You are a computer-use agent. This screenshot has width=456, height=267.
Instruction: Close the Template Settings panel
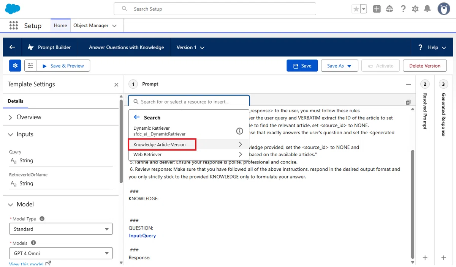[116, 85]
